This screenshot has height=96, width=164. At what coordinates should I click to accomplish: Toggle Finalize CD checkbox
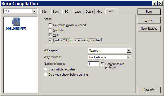[50, 40]
